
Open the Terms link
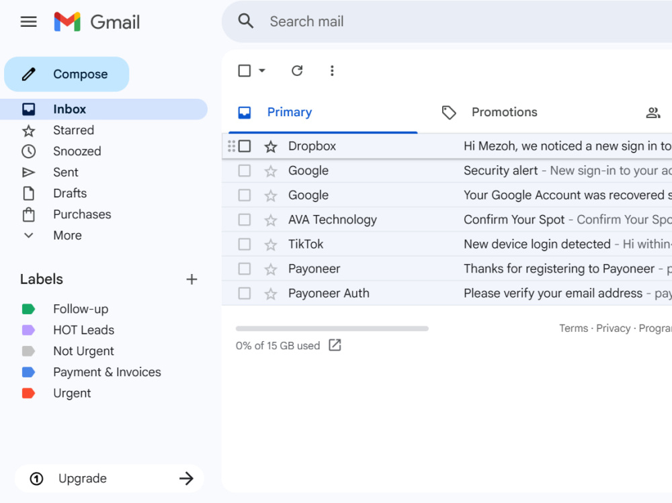(573, 328)
